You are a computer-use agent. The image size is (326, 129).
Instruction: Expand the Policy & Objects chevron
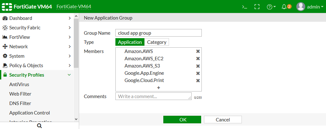click(x=70, y=66)
